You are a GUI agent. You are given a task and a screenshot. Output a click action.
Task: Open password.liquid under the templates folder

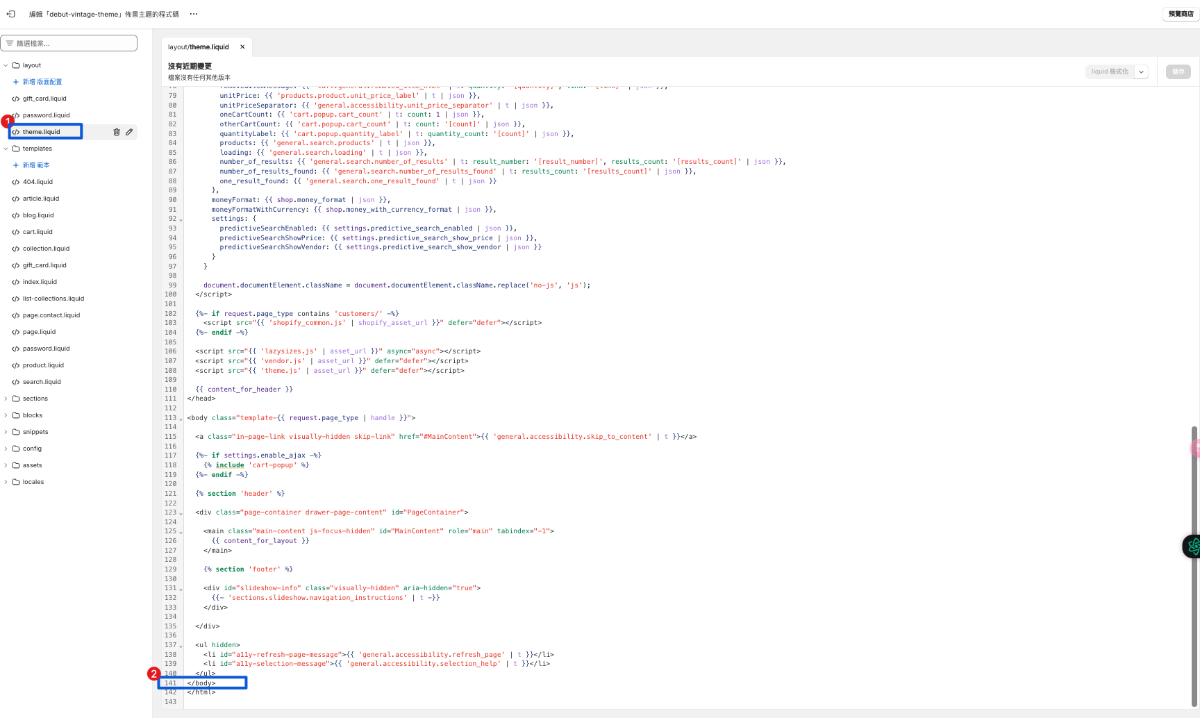46,349
